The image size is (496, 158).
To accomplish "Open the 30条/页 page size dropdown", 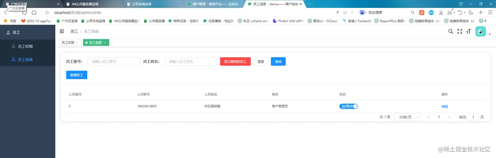I will [407, 117].
